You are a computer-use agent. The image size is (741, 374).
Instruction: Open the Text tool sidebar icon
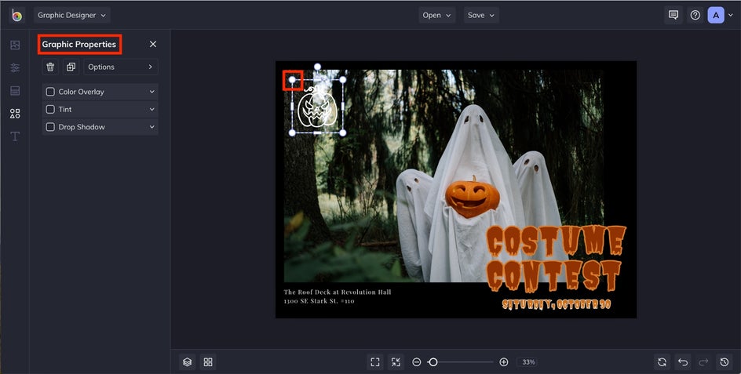(15, 136)
